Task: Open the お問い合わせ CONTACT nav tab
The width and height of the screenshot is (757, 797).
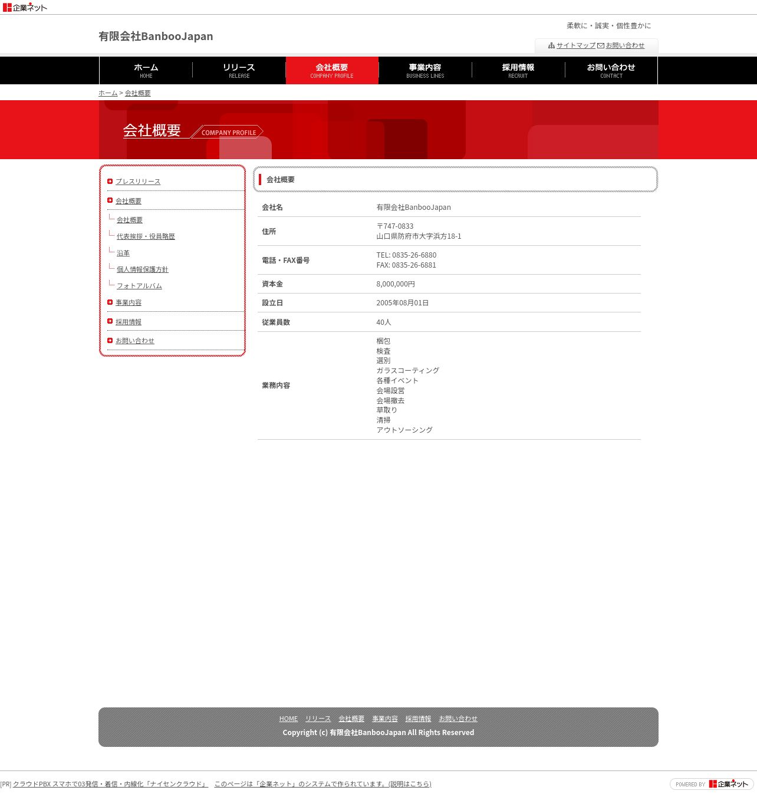Action: pos(611,70)
